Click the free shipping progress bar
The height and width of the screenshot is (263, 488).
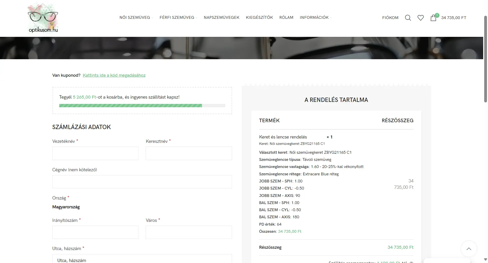click(142, 106)
